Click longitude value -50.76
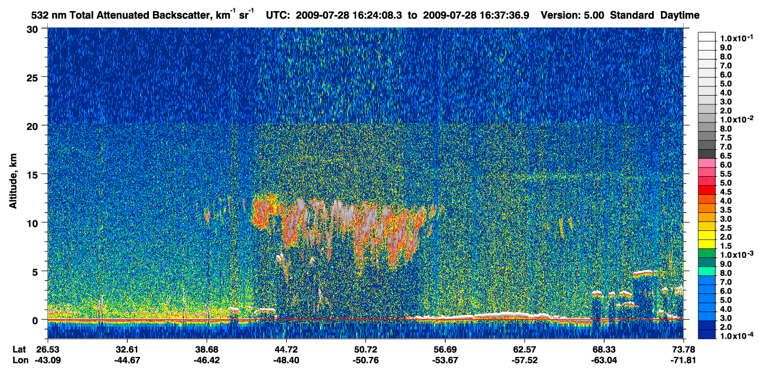 tap(365, 360)
